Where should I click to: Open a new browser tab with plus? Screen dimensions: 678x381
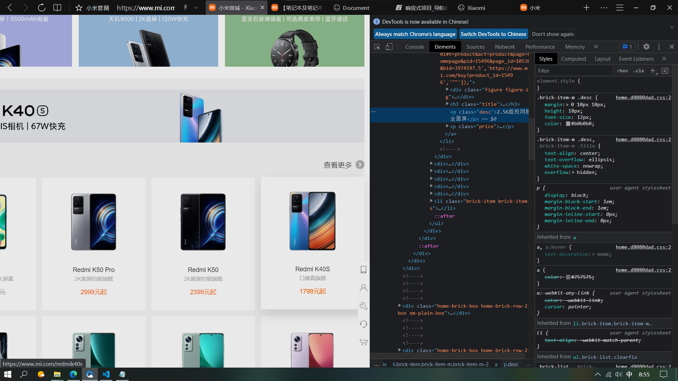coord(587,7)
